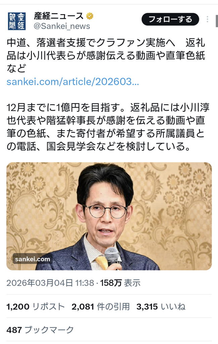View the 3,315 likes list
Viewport: 218px width, 344px height.
pos(161,307)
